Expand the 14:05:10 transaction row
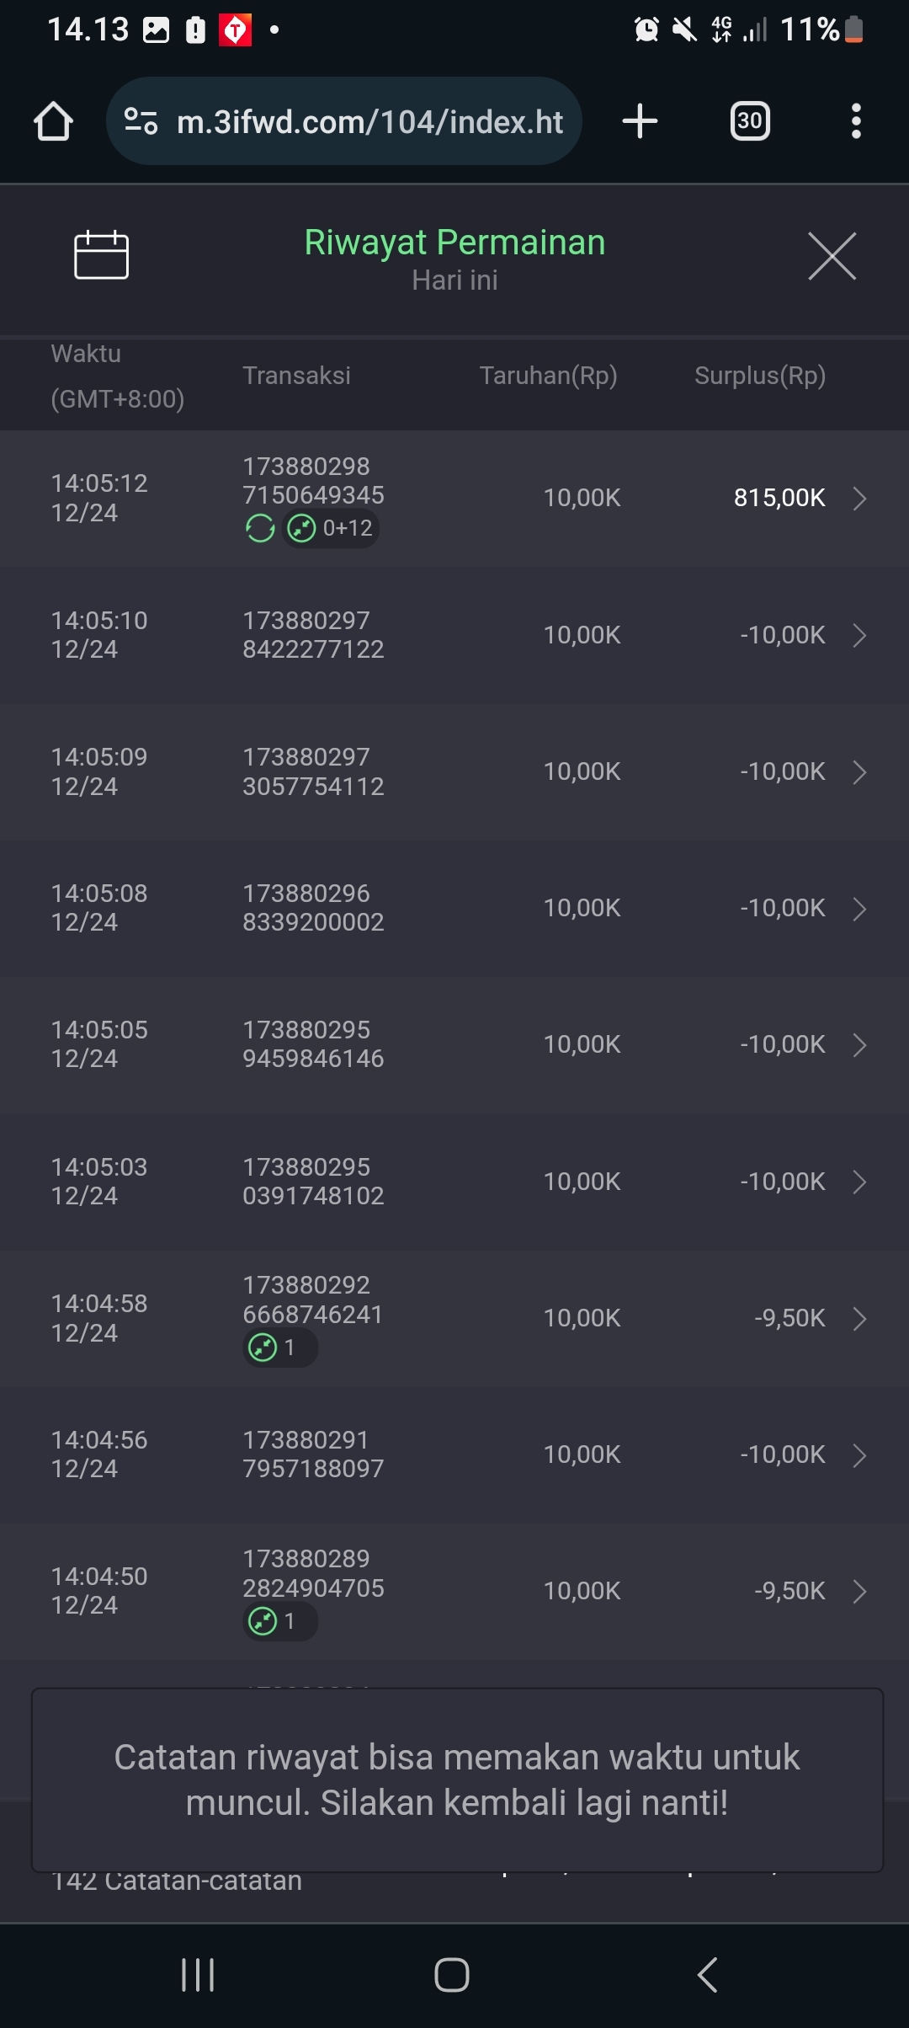The width and height of the screenshot is (909, 2028). pyautogui.click(x=859, y=635)
